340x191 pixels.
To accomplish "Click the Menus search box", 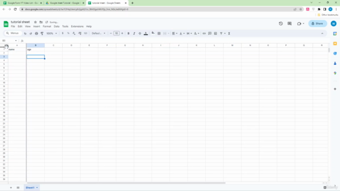I will tap(13, 33).
